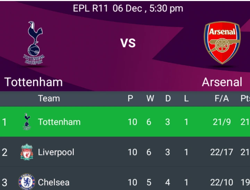Click the L (losses) column header
This screenshot has width=250, height=190.
186,98
